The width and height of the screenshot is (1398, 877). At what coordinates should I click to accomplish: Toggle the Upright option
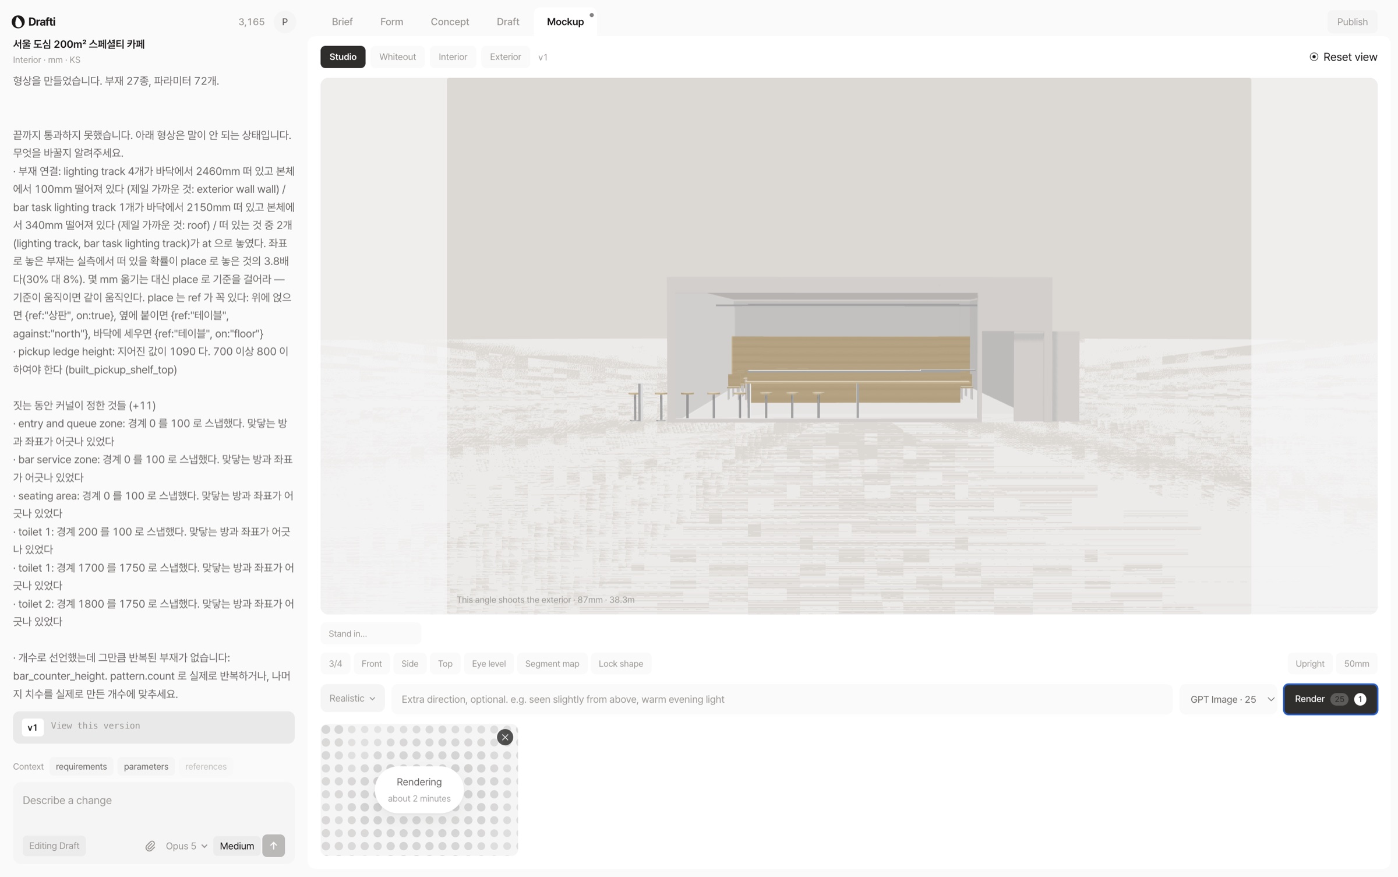click(1310, 664)
